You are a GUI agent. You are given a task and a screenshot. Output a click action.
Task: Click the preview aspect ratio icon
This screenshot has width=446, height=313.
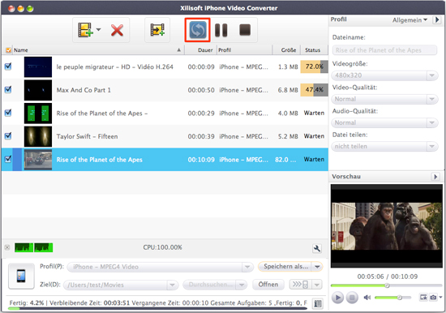pyautogui.click(x=423, y=298)
